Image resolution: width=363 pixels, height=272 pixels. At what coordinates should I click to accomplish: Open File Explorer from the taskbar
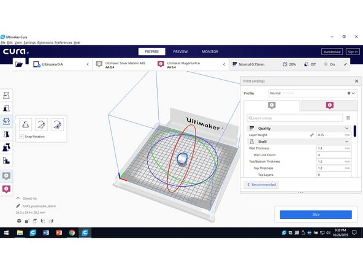coord(20,233)
